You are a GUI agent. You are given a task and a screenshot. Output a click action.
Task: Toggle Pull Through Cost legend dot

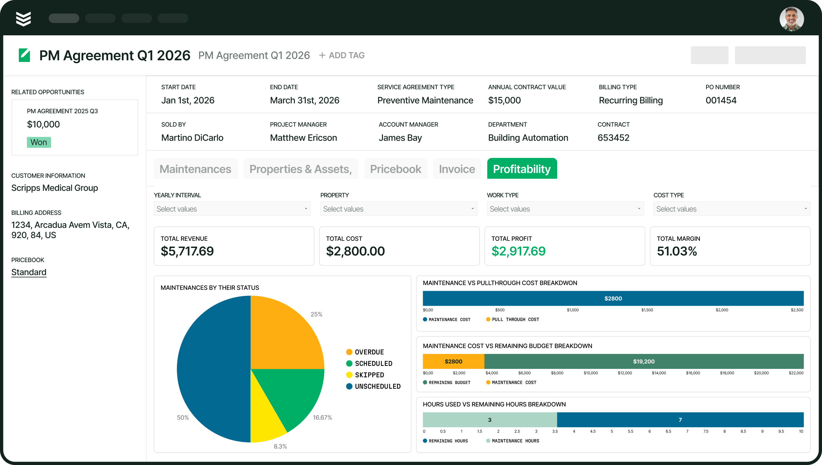click(488, 319)
